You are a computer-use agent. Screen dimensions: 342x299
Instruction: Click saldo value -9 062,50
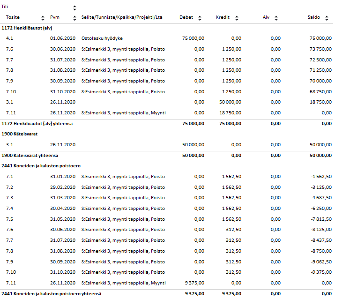click(x=321, y=262)
